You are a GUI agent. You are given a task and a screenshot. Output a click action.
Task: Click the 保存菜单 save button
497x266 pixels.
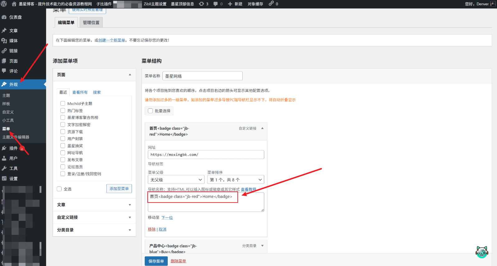coord(156,261)
